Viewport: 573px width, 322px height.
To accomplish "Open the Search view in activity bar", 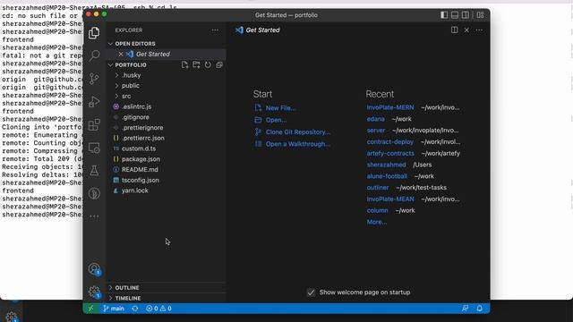I will 94,55.
